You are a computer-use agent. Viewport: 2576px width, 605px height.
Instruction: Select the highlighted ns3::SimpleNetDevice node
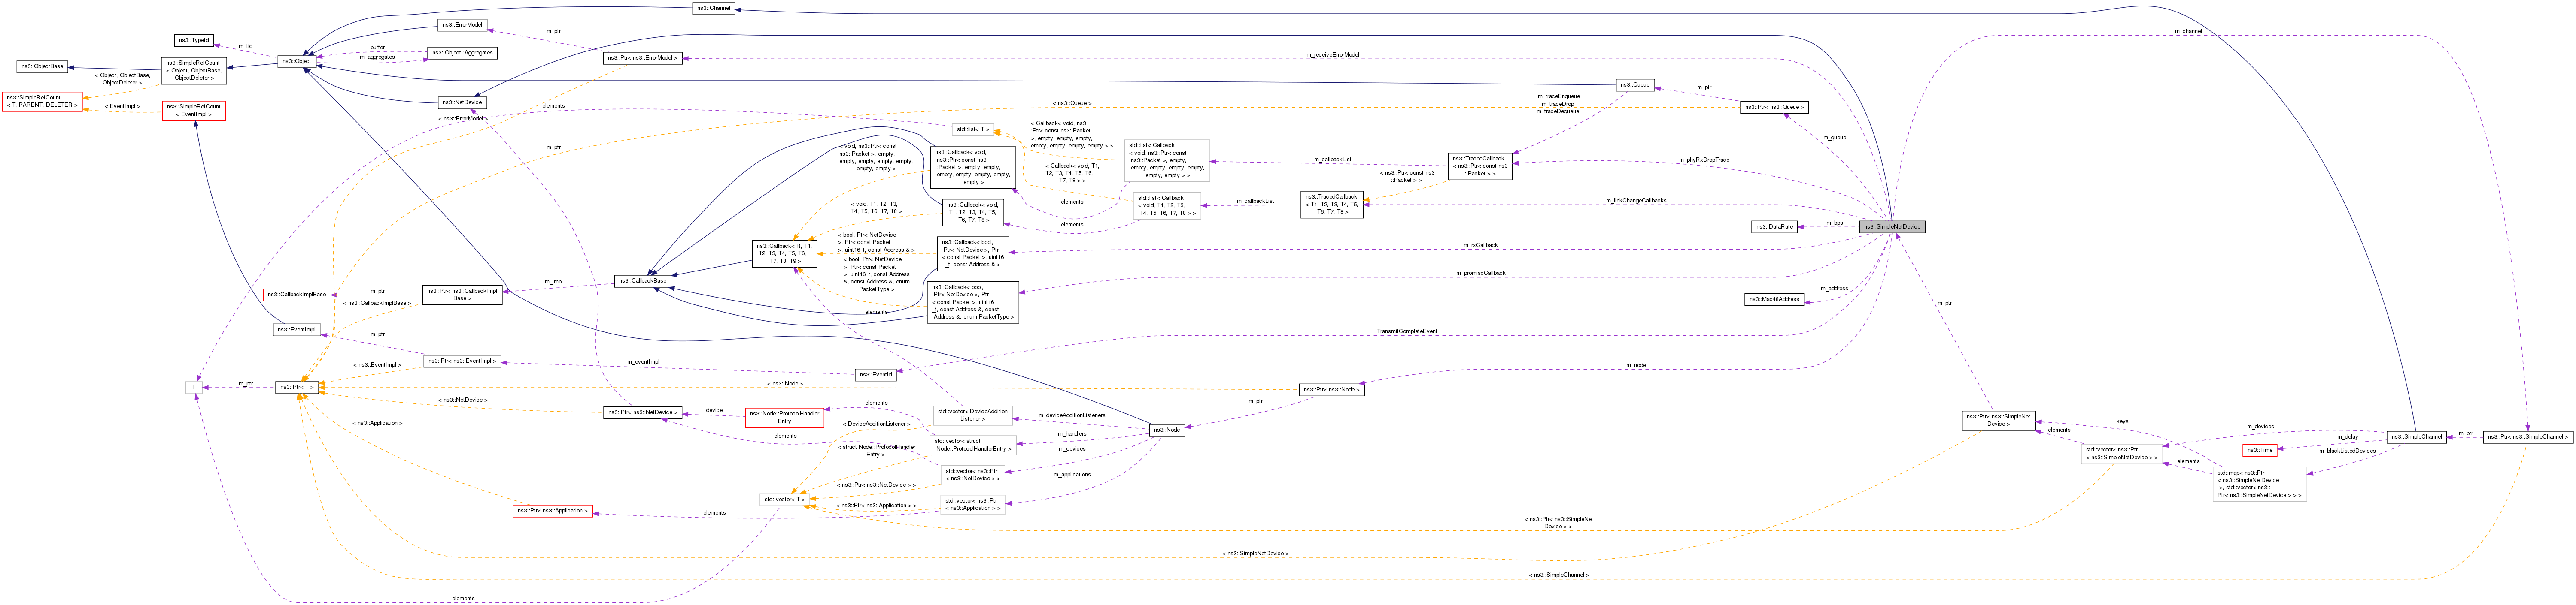coord(1891,227)
